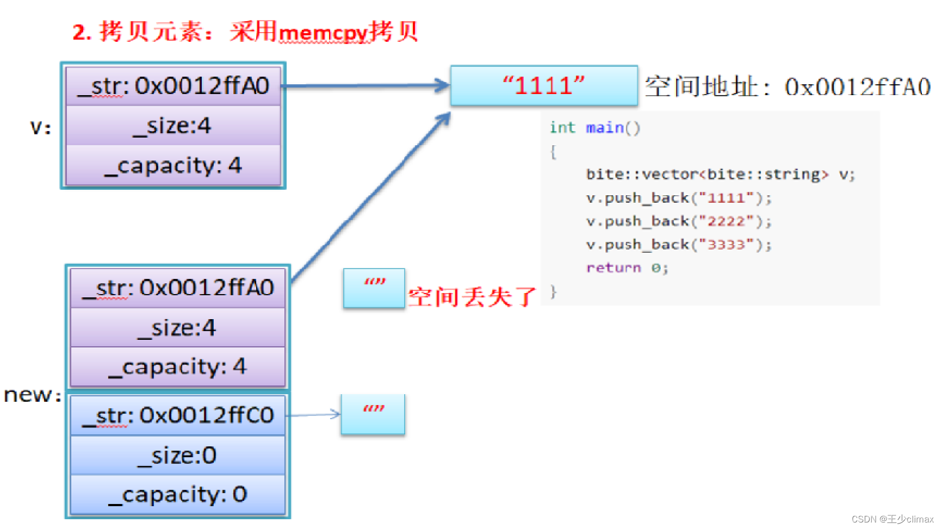Click the '_capacity: 4' cell in the new block
Image resolution: width=942 pixels, height=529 pixels.
(x=178, y=367)
